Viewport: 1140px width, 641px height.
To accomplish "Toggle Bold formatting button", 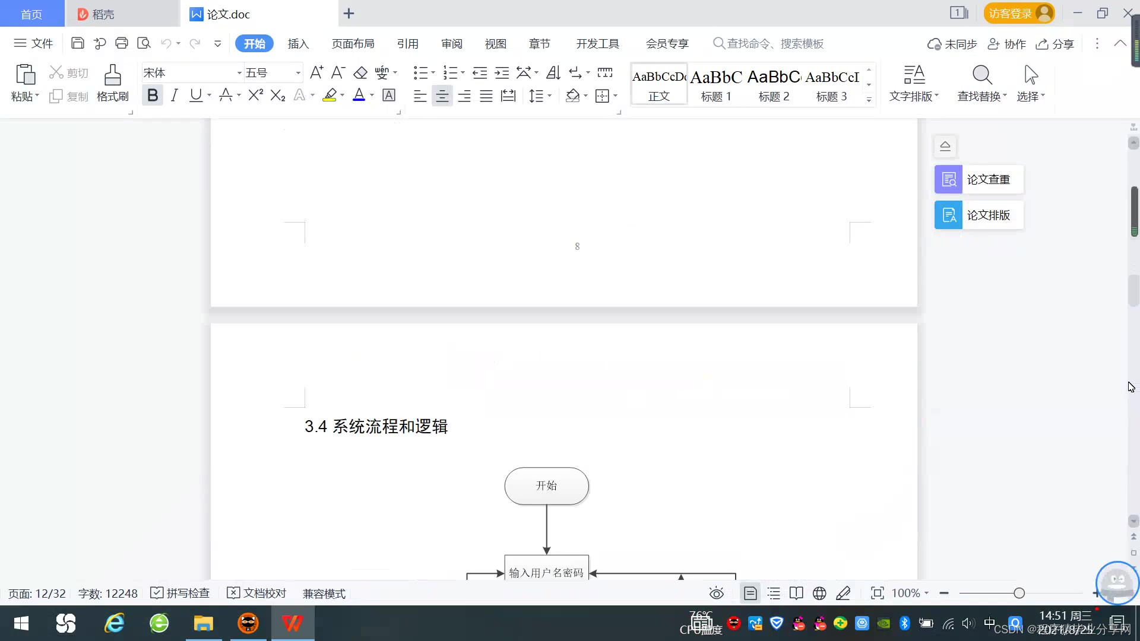I will click(x=153, y=96).
